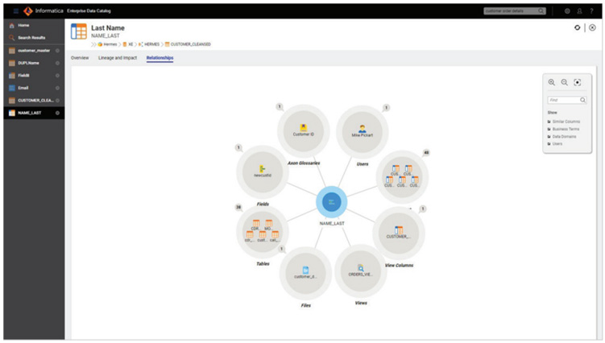Click the Informatica logo

tap(28, 10)
